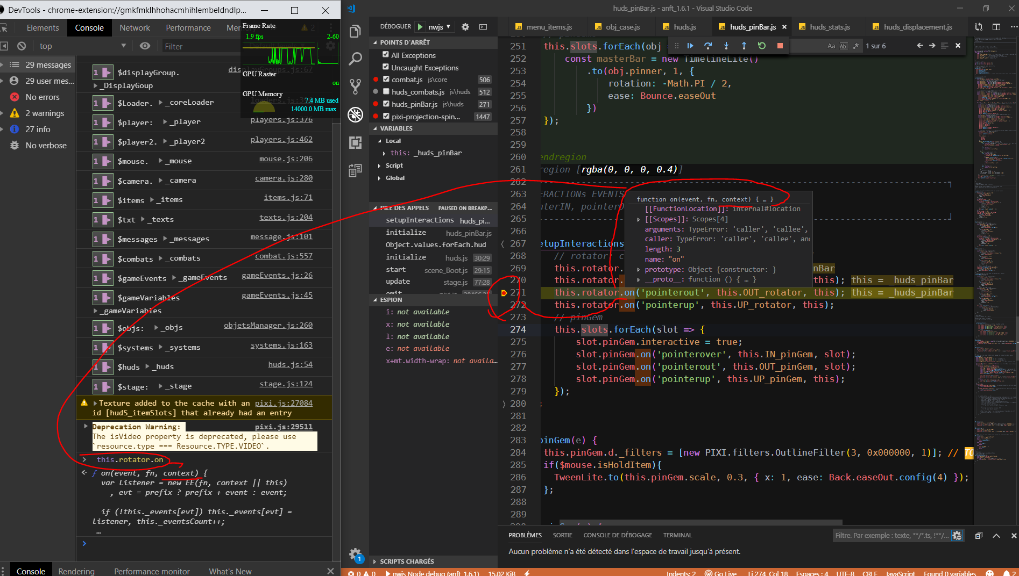This screenshot has height=576, width=1019.
Task: Click the Start Debugging green play button
Action: [420, 27]
